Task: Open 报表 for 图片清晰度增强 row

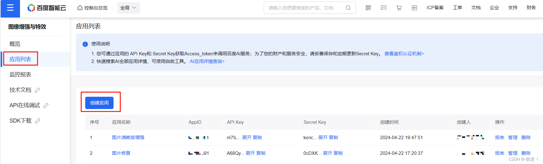Action: click(x=500, y=138)
